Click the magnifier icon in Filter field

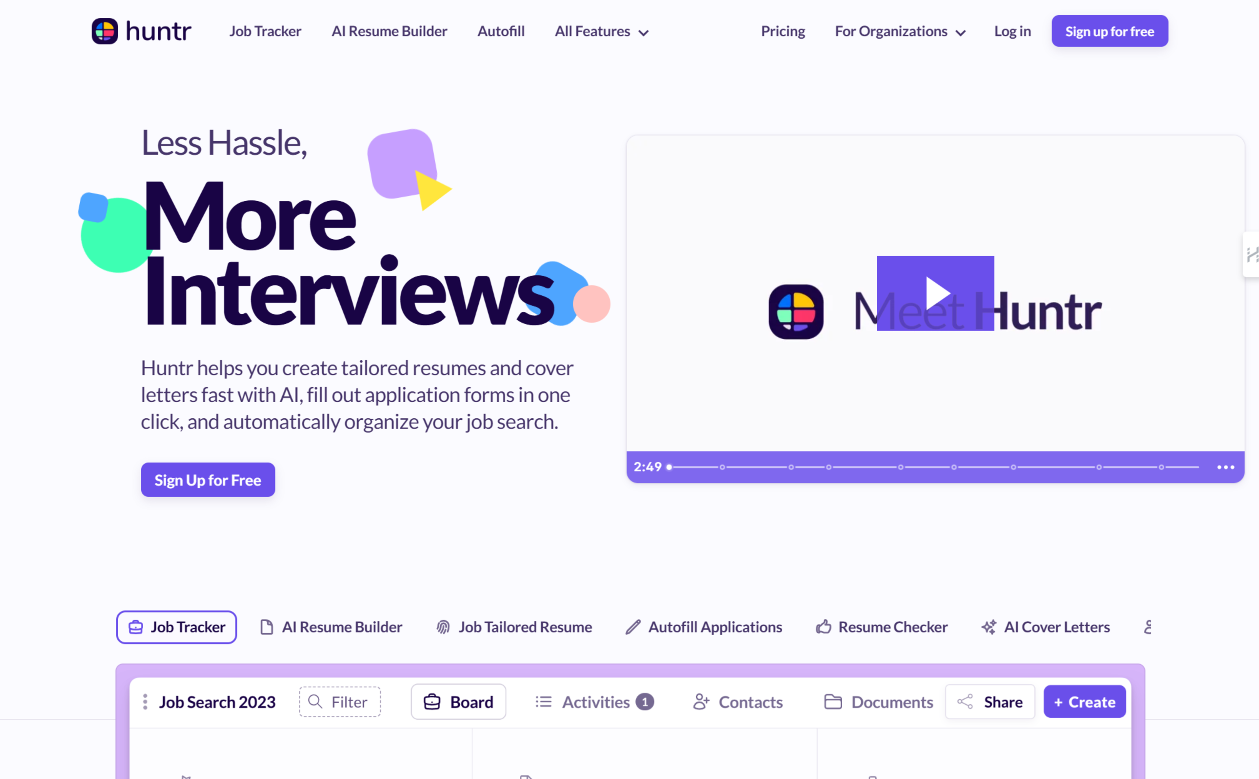tap(315, 701)
